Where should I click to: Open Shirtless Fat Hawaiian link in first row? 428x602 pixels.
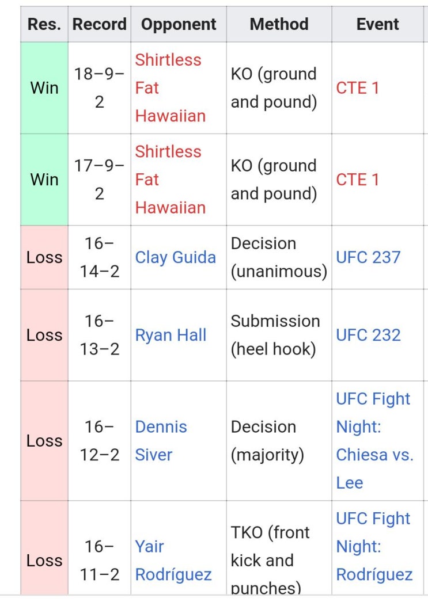click(x=170, y=88)
